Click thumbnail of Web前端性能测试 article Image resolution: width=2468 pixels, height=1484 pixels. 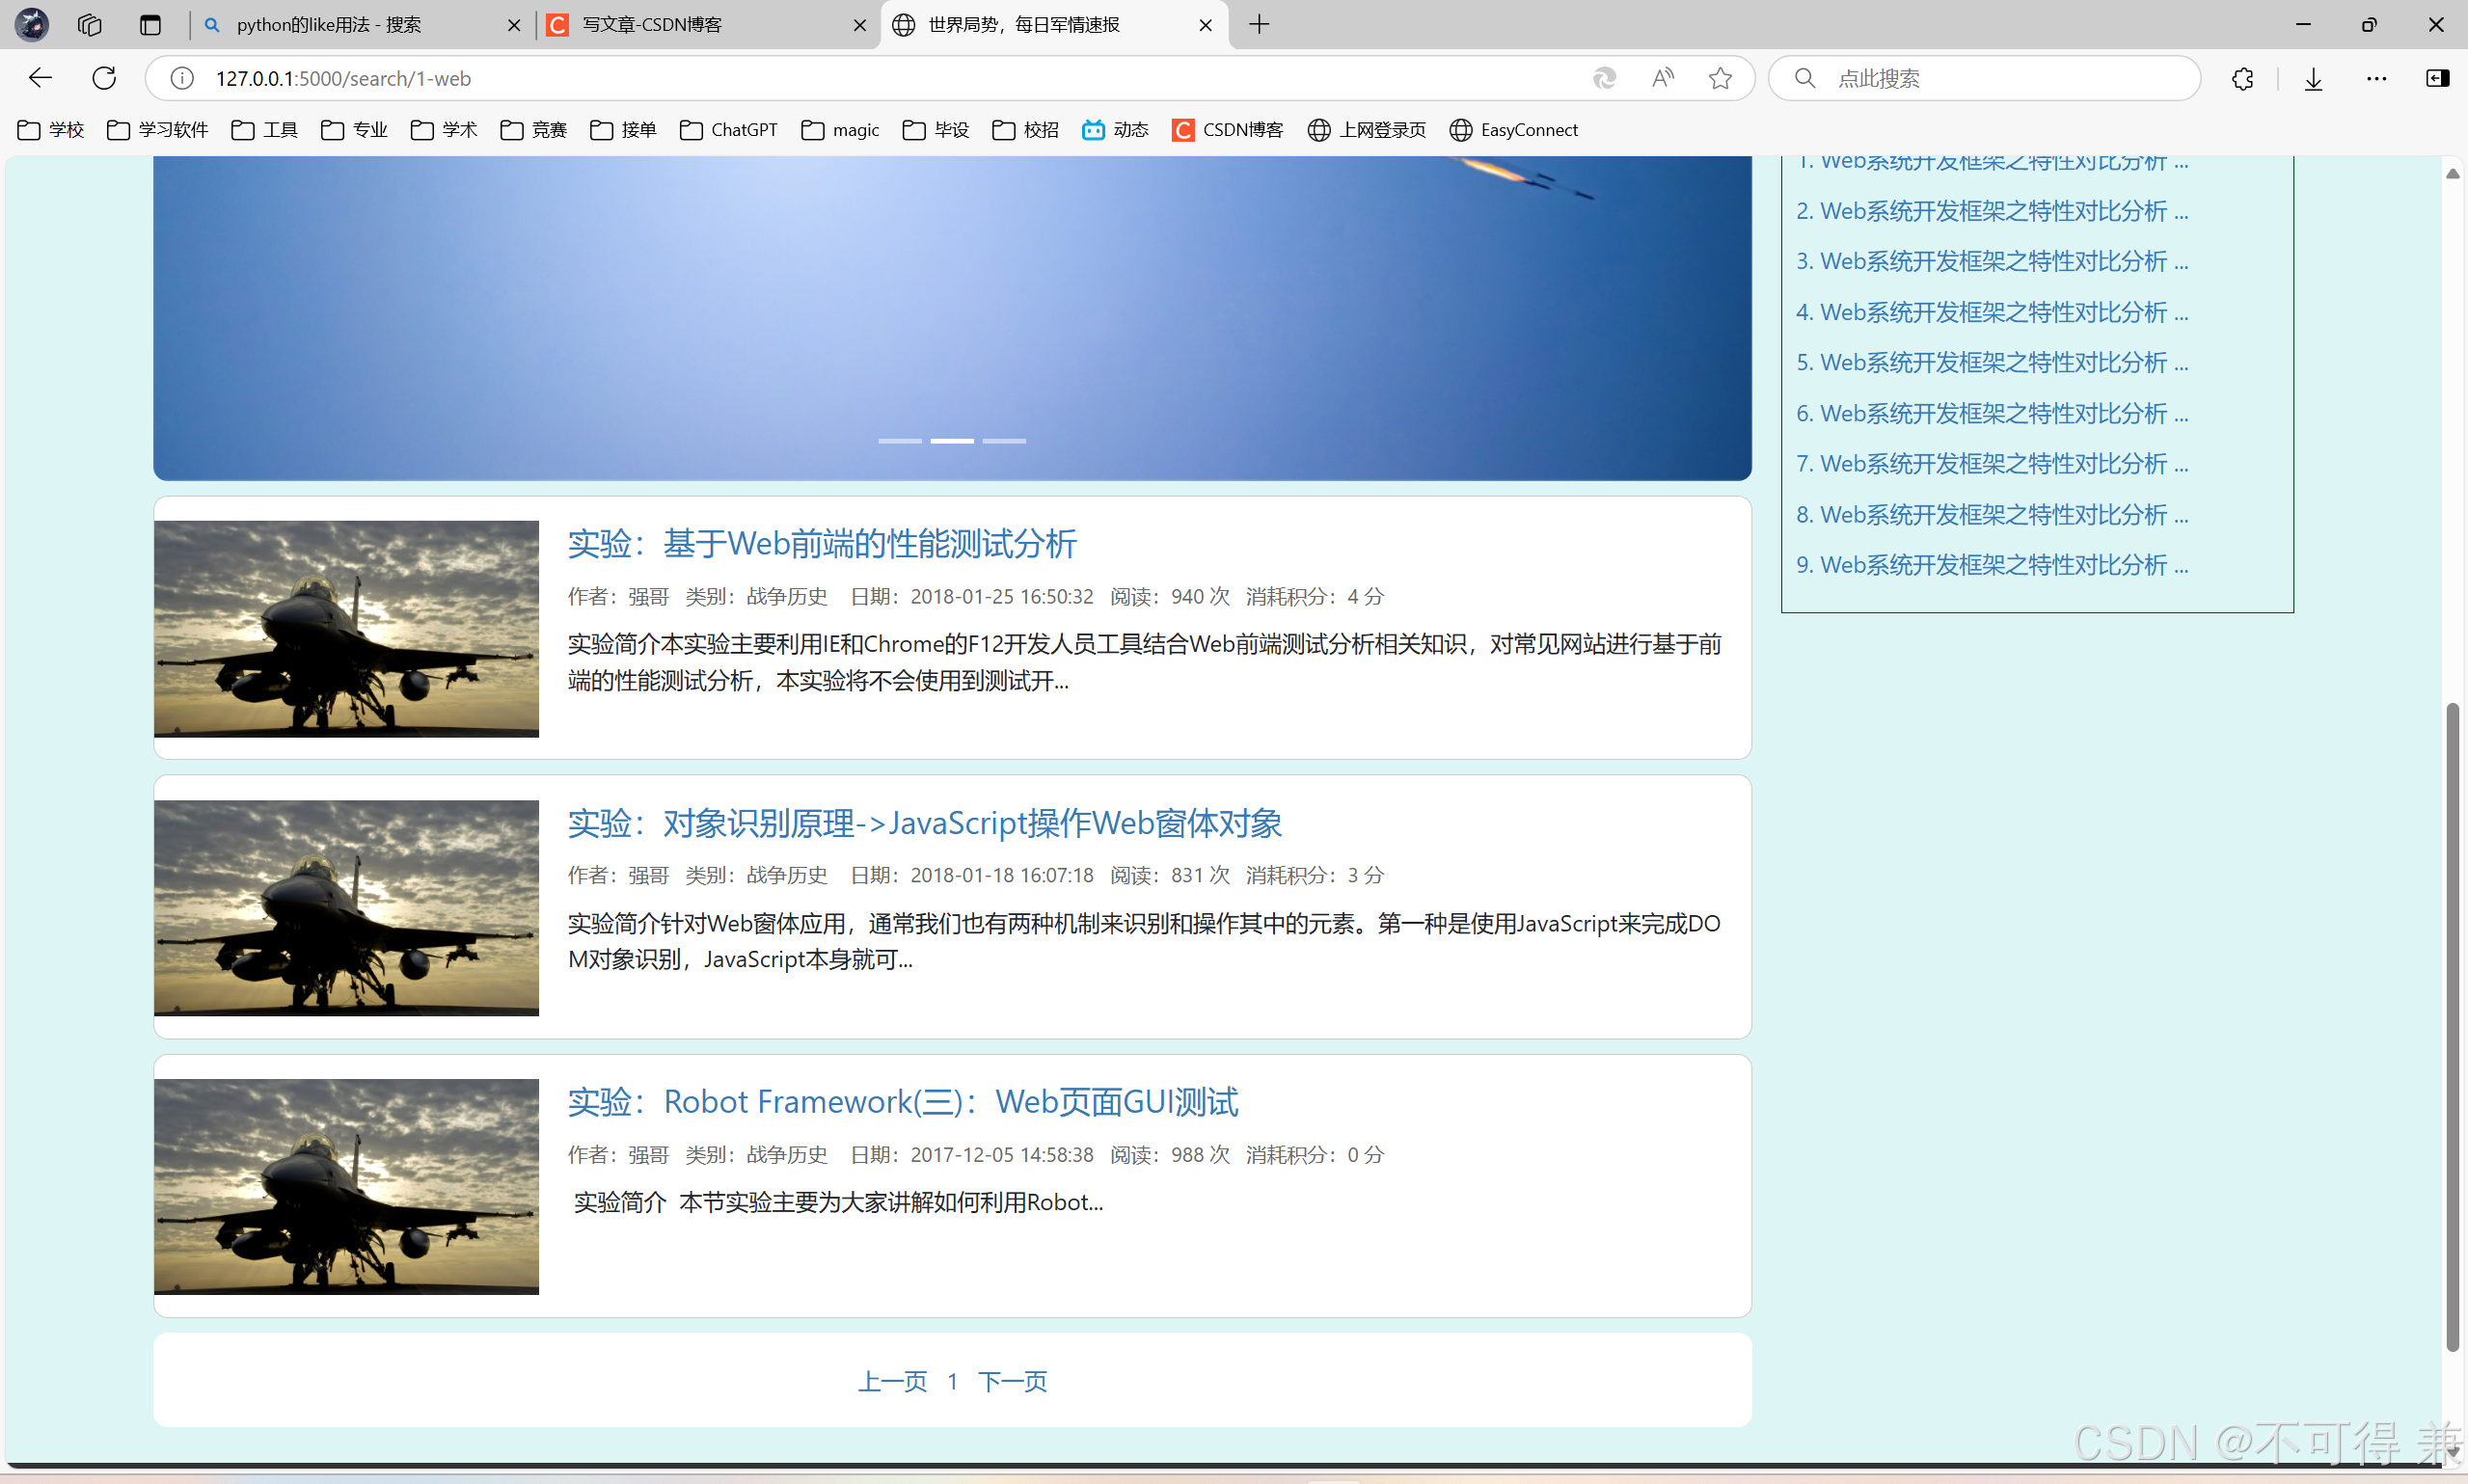click(346, 629)
